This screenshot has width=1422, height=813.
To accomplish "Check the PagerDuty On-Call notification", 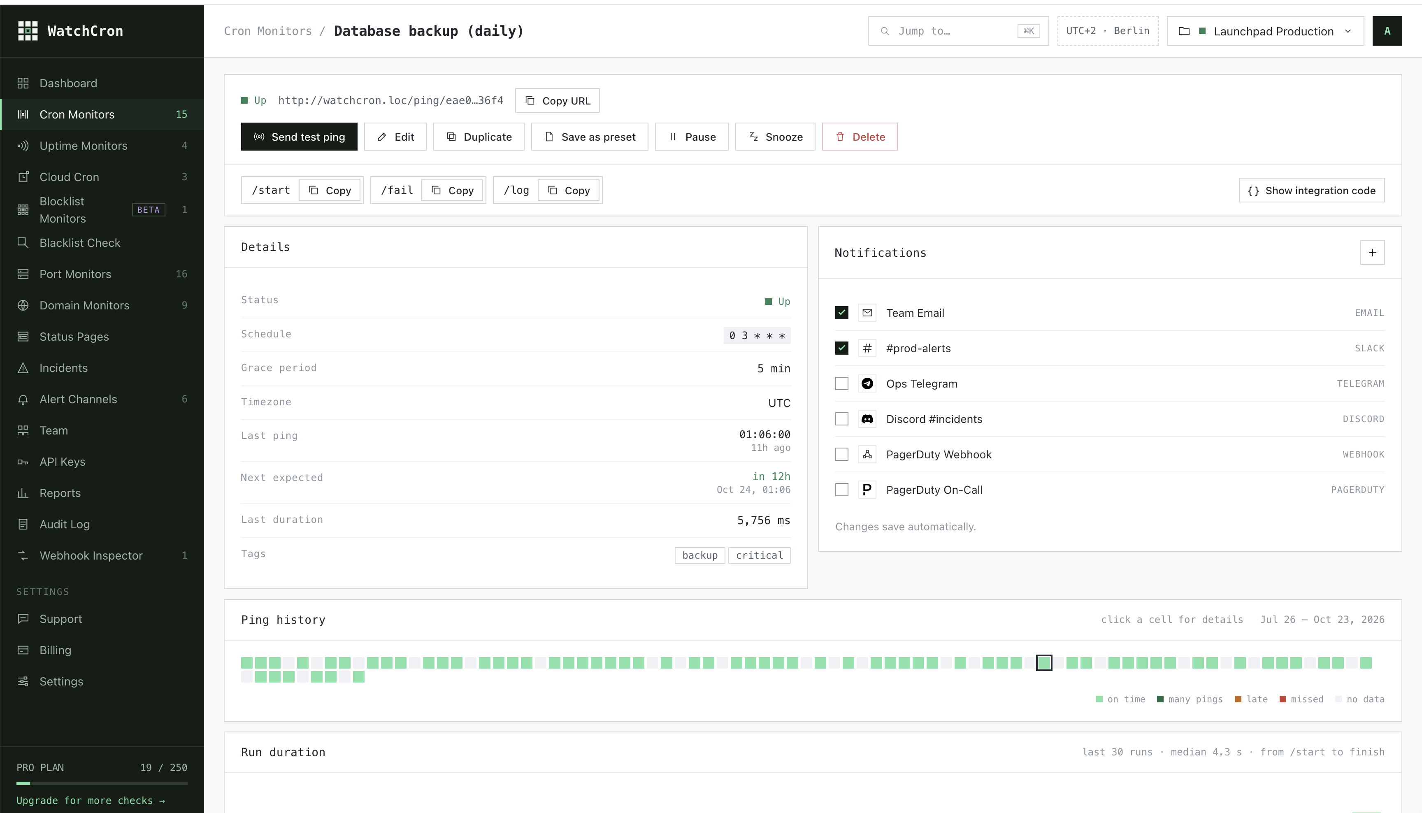I will pos(841,490).
